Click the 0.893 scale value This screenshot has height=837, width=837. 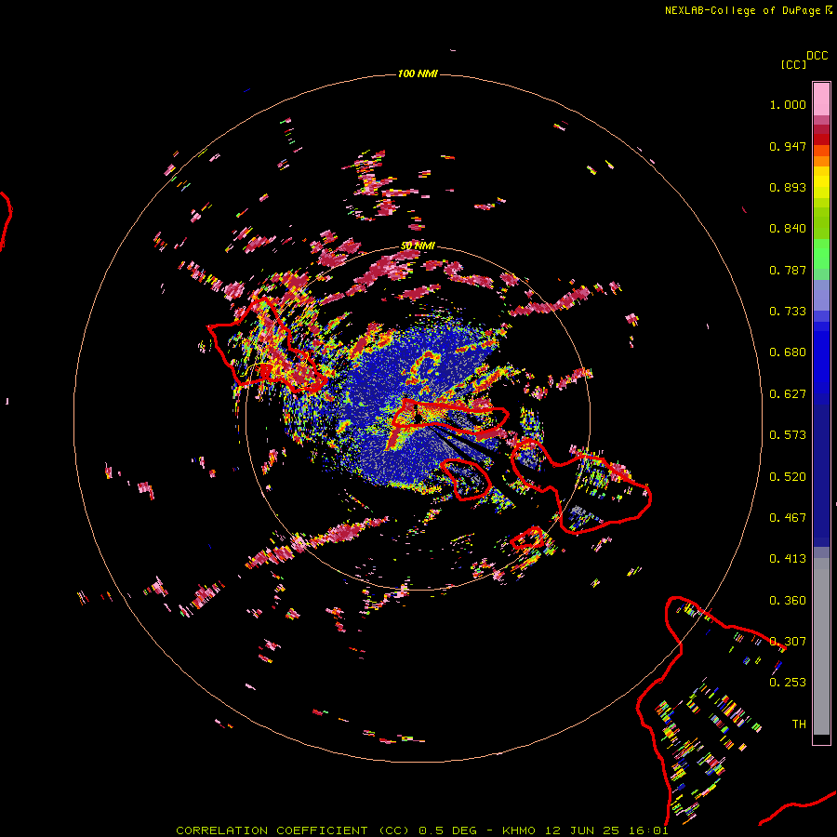788,187
